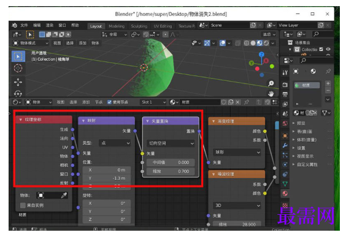
Task: Open the Material properties tab icon
Action: (x=285, y=193)
